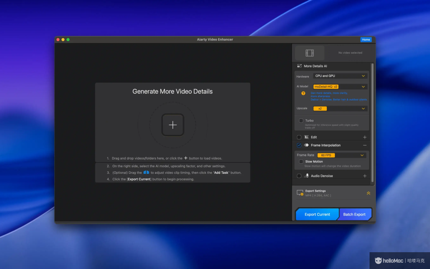Click instruction step 1 about drag and drop
Viewport: 430px width, 269px height.
coord(167,158)
